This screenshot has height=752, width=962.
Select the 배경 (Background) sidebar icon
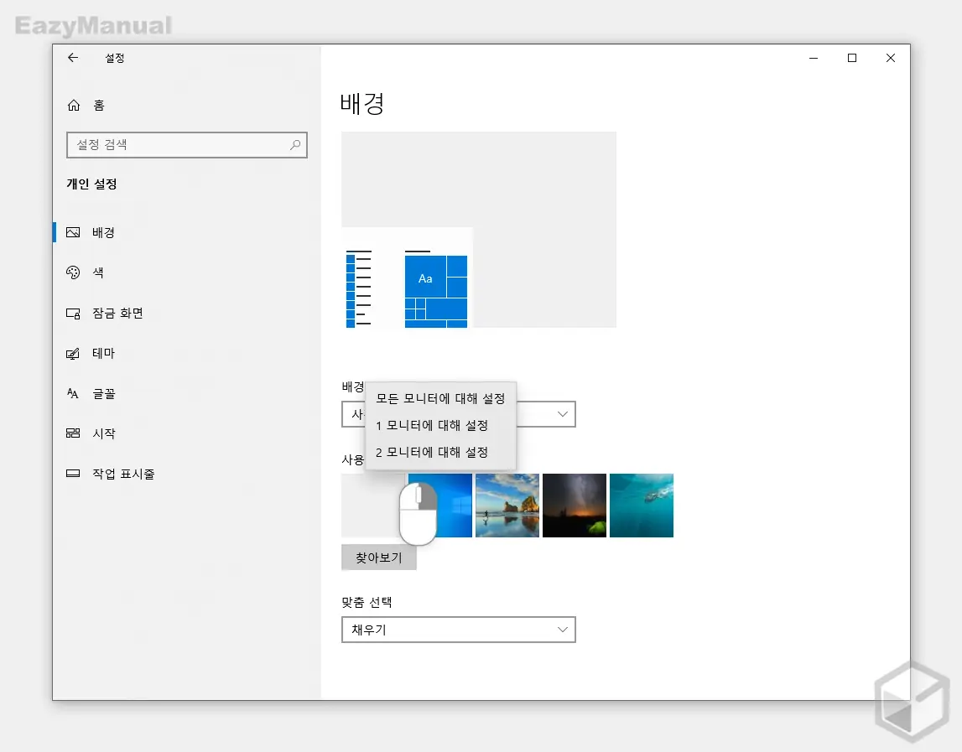(74, 232)
